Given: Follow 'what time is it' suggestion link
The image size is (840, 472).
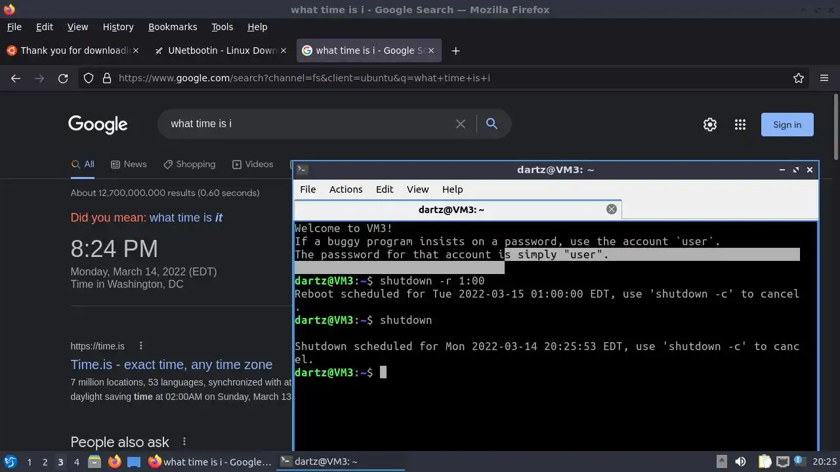Looking at the screenshot, I should [x=186, y=218].
